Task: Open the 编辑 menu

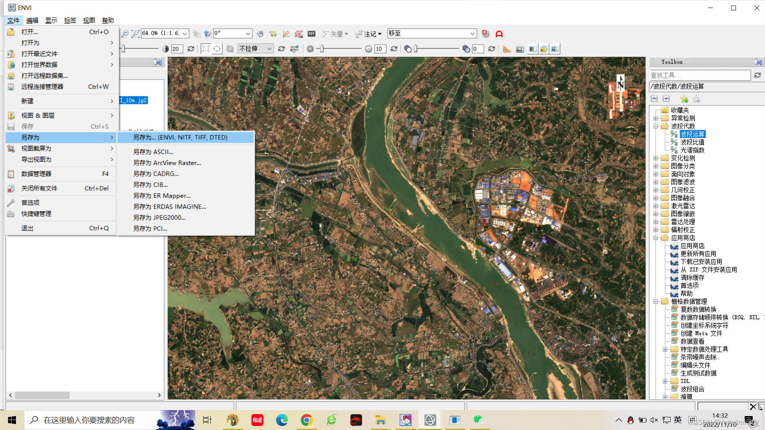Action: (32, 20)
